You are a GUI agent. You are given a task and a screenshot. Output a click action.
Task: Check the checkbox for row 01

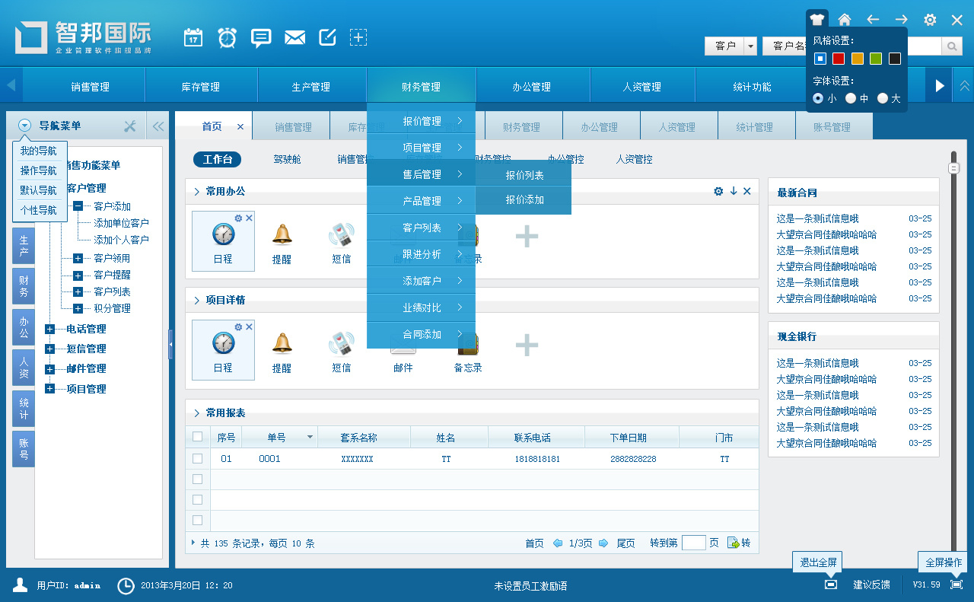click(198, 459)
